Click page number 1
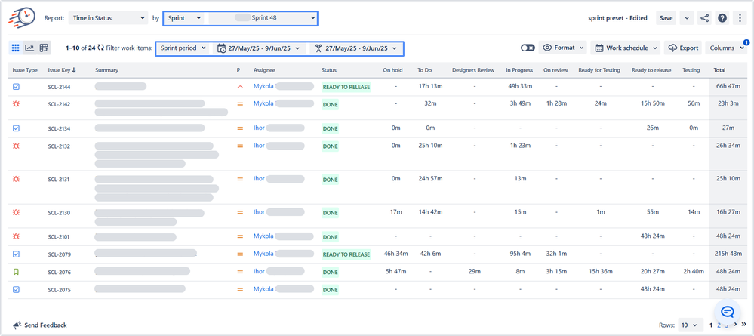Viewport: 754px width, 336px height. pyautogui.click(x=711, y=325)
